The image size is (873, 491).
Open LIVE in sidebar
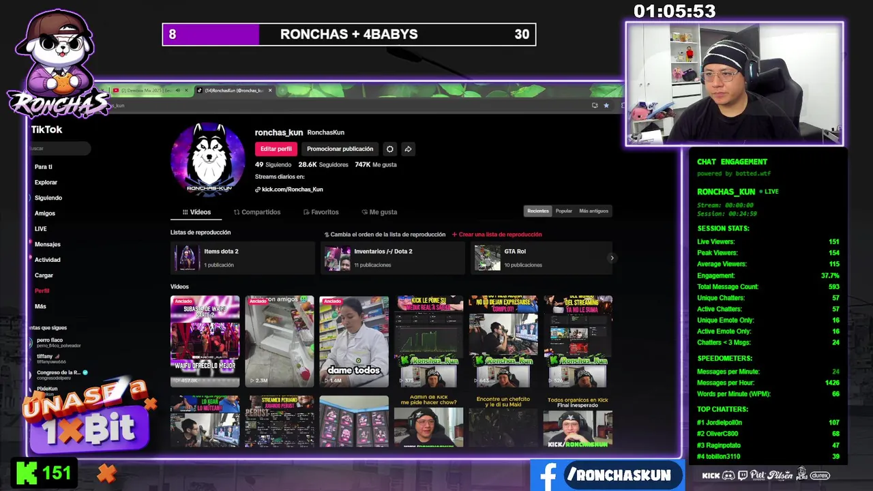(x=41, y=229)
